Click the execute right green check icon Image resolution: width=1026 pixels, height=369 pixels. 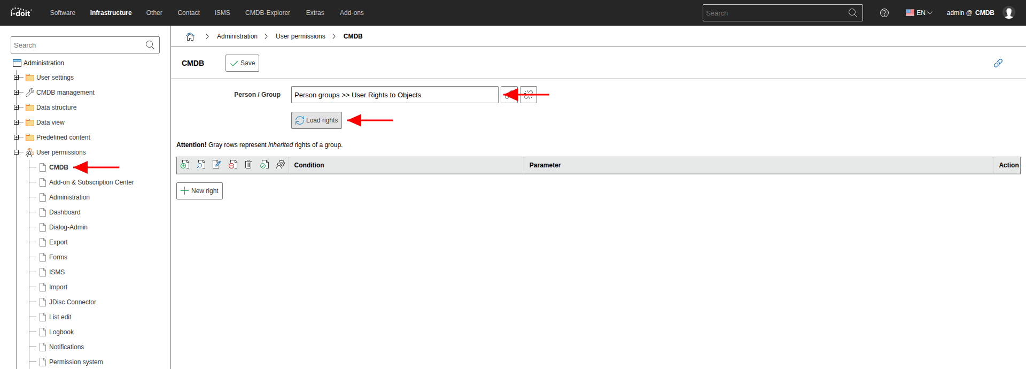coord(265,165)
